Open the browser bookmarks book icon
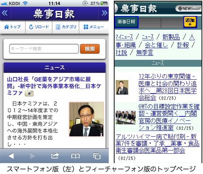Viewport: 203px width, 174px height. click(75, 156)
